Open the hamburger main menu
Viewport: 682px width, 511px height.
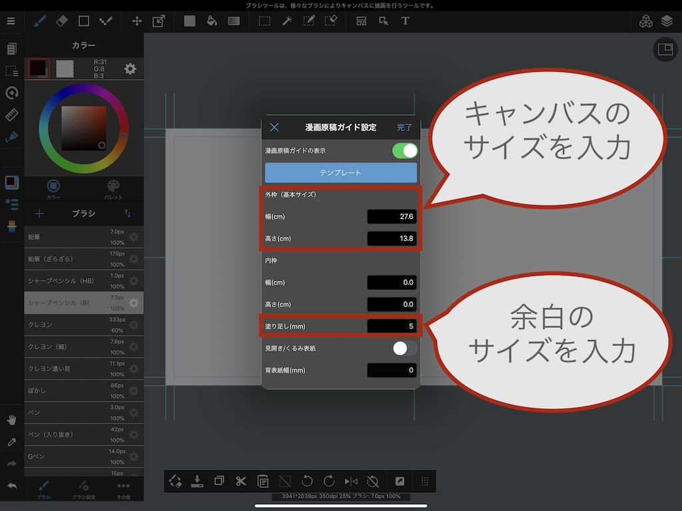[x=11, y=21]
